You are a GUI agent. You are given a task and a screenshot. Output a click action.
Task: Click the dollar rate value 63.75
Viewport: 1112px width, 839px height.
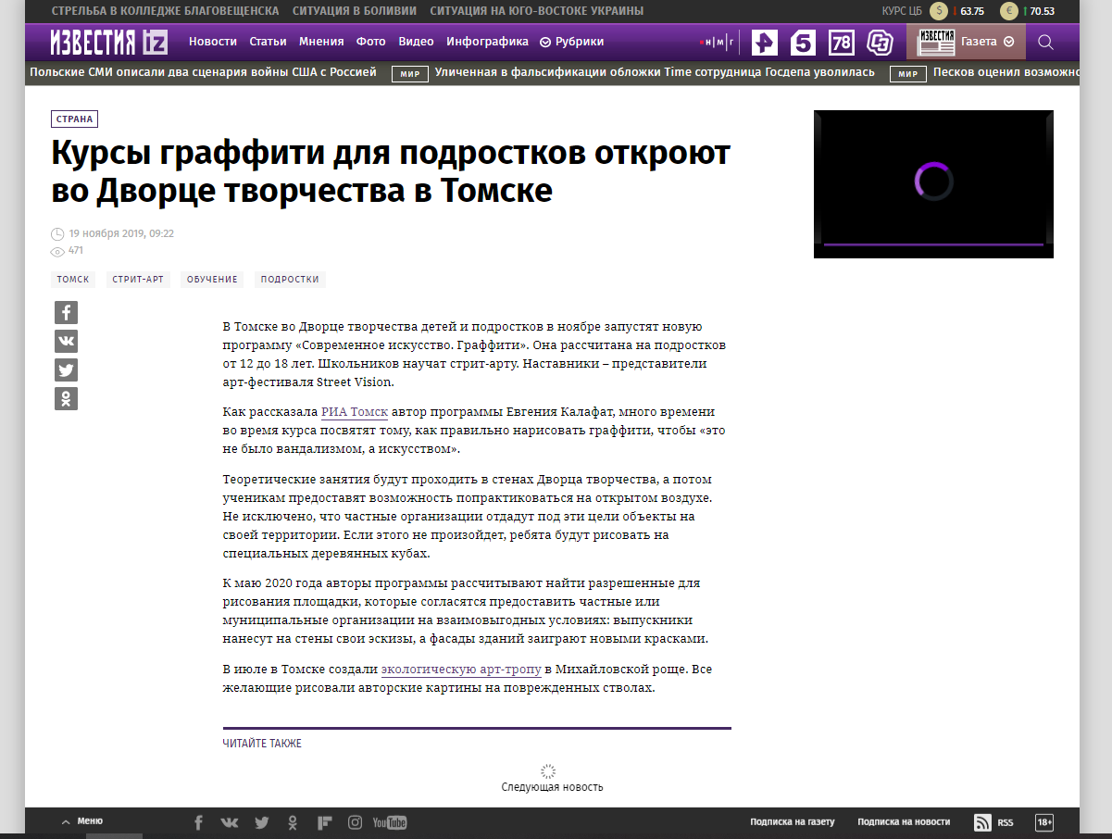pos(972,11)
